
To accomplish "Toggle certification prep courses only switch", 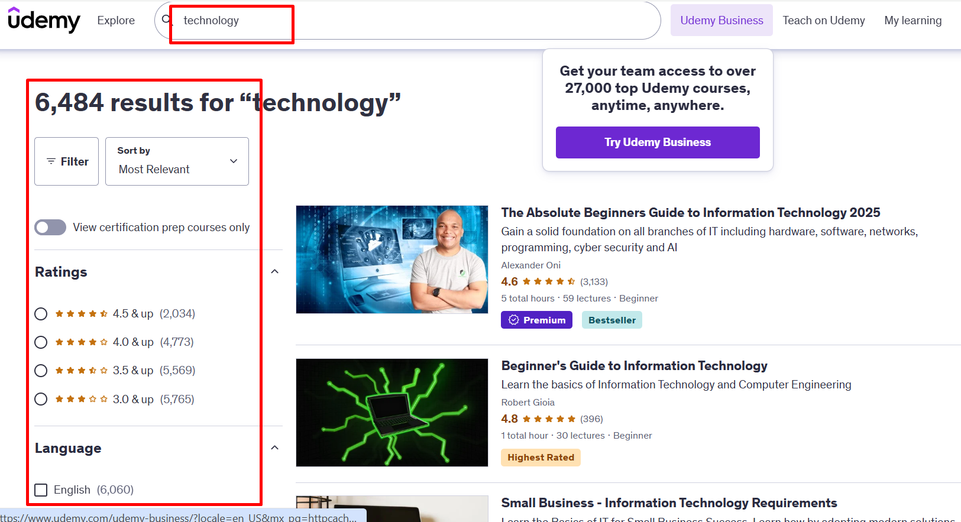I will tap(50, 228).
